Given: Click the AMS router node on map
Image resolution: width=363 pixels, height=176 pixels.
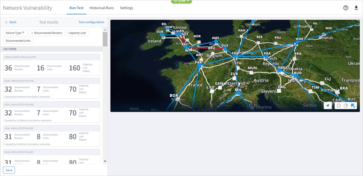Looking at the screenshot, I should 216,41.
